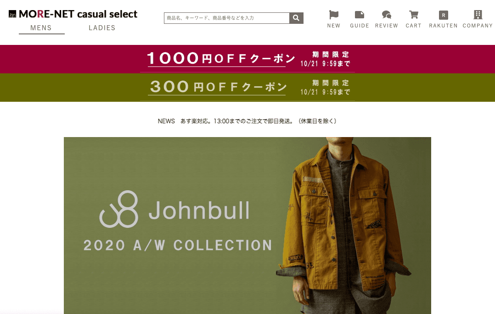Open NEW arrivals flag icon

click(334, 15)
